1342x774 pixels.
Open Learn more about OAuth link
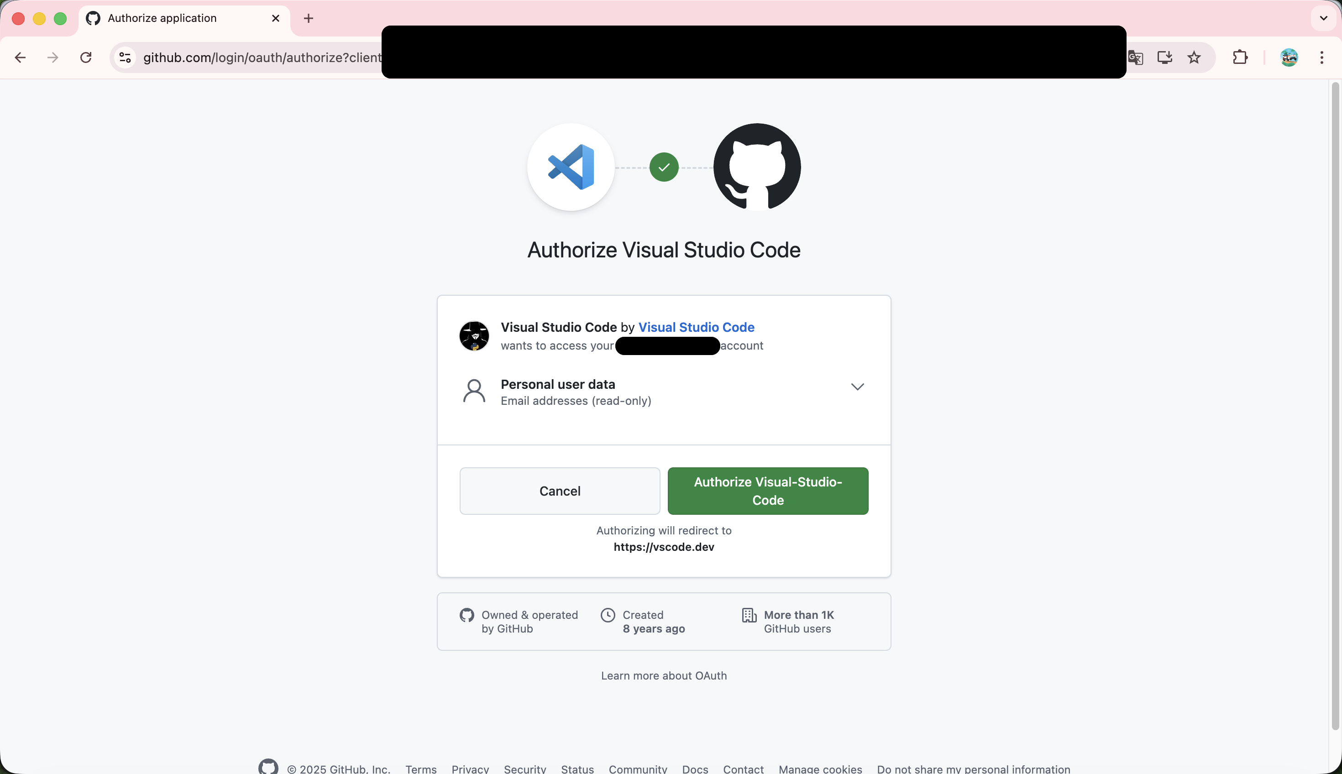(x=664, y=676)
